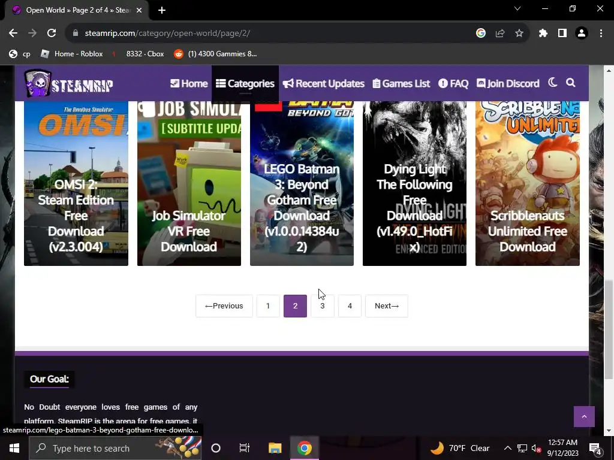Open cp bookmark
This screenshot has width=614, height=460.
pyautogui.click(x=20, y=54)
